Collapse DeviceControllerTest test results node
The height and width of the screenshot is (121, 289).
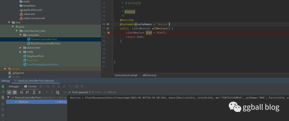click(8, 98)
